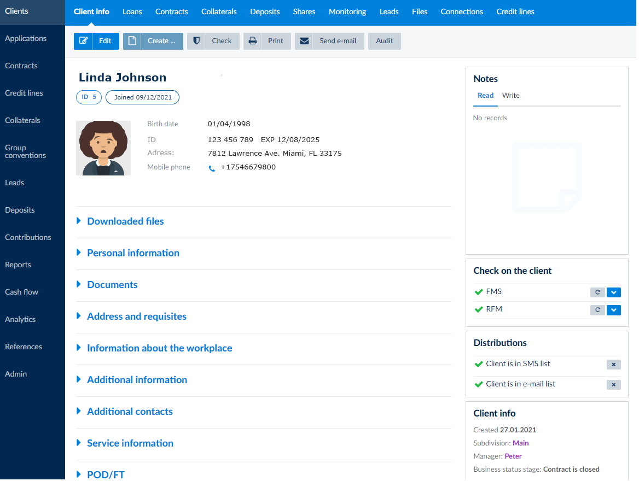The height and width of the screenshot is (481, 639).
Task: Select the Client info tab
Action: (91, 12)
